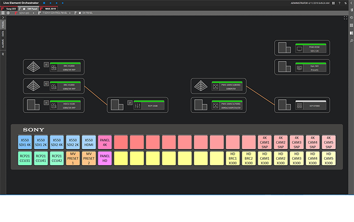Click the pyramid icon of top BRC-X1000 node
The width and height of the screenshot is (354, 222).
(33, 67)
